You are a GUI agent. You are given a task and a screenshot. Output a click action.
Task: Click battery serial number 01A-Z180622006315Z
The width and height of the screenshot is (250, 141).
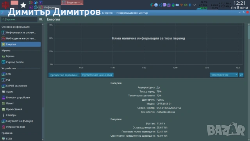pos(169,108)
